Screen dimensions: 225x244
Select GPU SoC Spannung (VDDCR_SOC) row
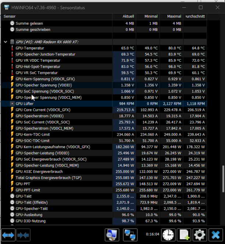(104, 91)
